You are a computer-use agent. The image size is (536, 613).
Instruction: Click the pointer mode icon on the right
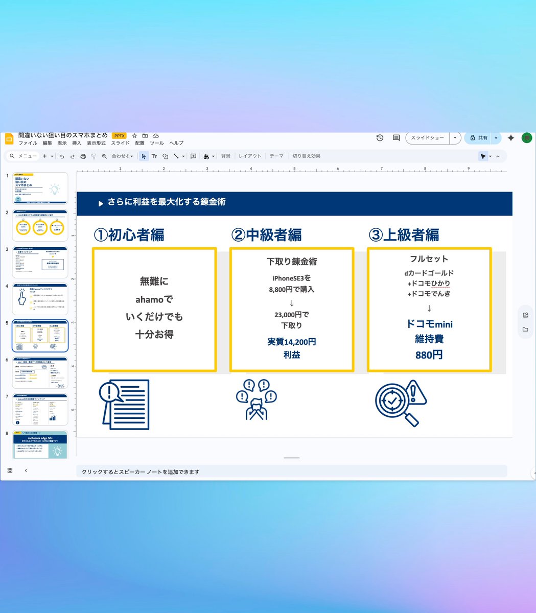(x=483, y=156)
